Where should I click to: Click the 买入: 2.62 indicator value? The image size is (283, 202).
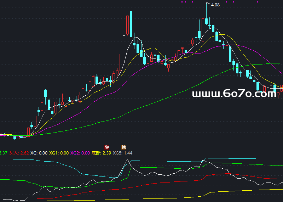click(x=19, y=153)
